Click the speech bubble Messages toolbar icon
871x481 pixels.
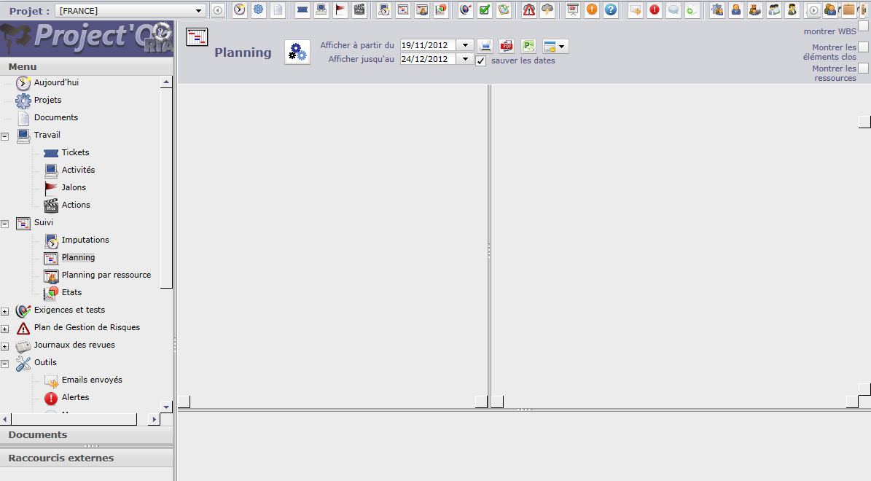coord(673,9)
